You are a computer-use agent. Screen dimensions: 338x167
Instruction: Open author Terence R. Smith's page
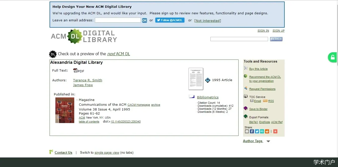click(x=88, y=80)
